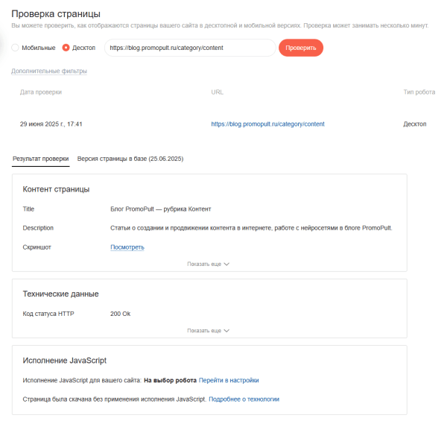Viewport: 447px width, 421px height.
Task: Click chevron icon in Технические данные section
Action: (226, 330)
